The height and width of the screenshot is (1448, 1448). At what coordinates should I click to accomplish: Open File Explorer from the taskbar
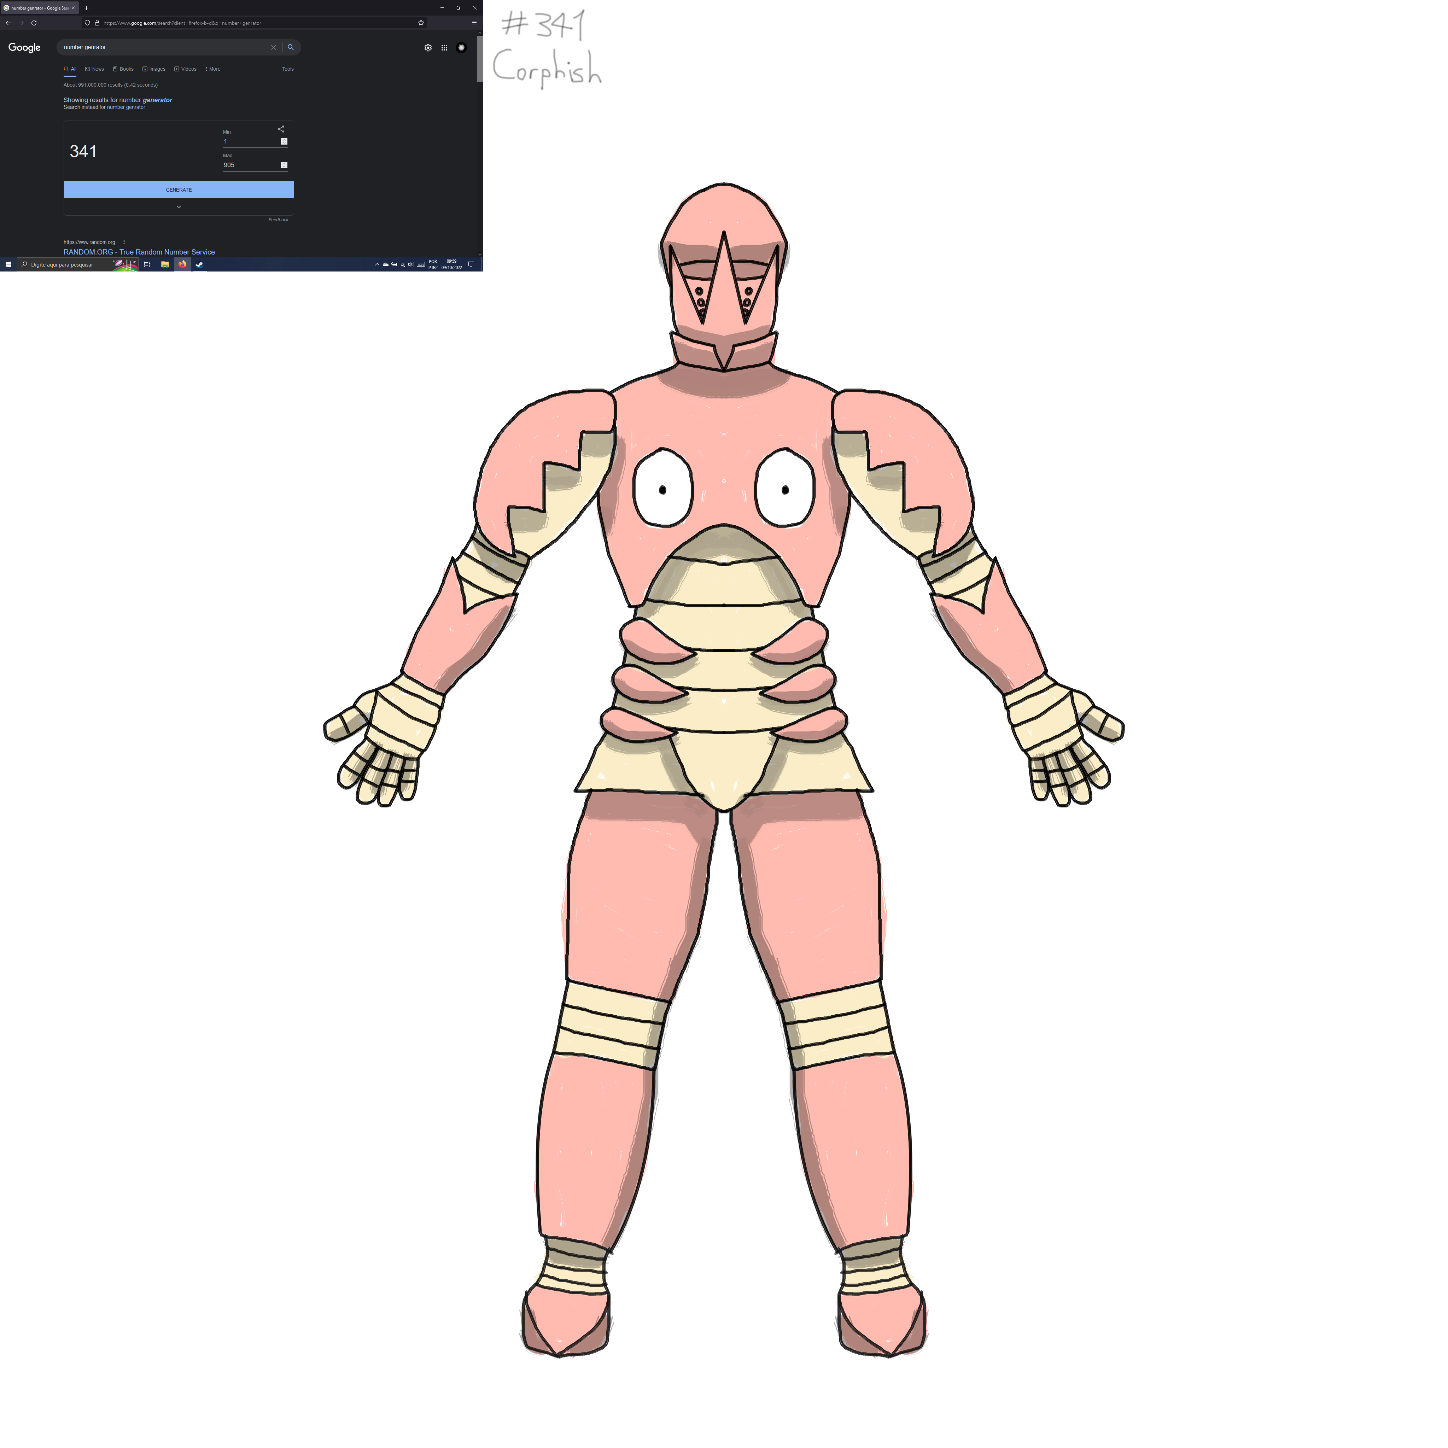(165, 264)
